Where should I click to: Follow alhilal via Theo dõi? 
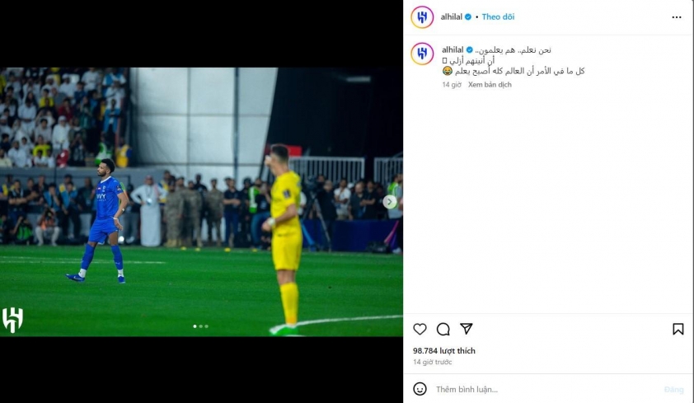click(x=498, y=16)
